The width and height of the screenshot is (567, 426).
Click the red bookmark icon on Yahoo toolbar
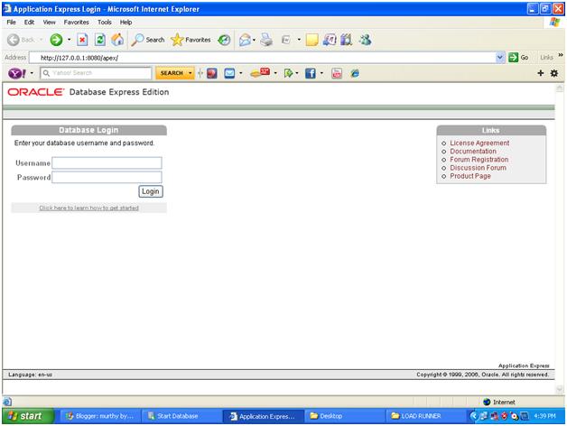pos(212,73)
